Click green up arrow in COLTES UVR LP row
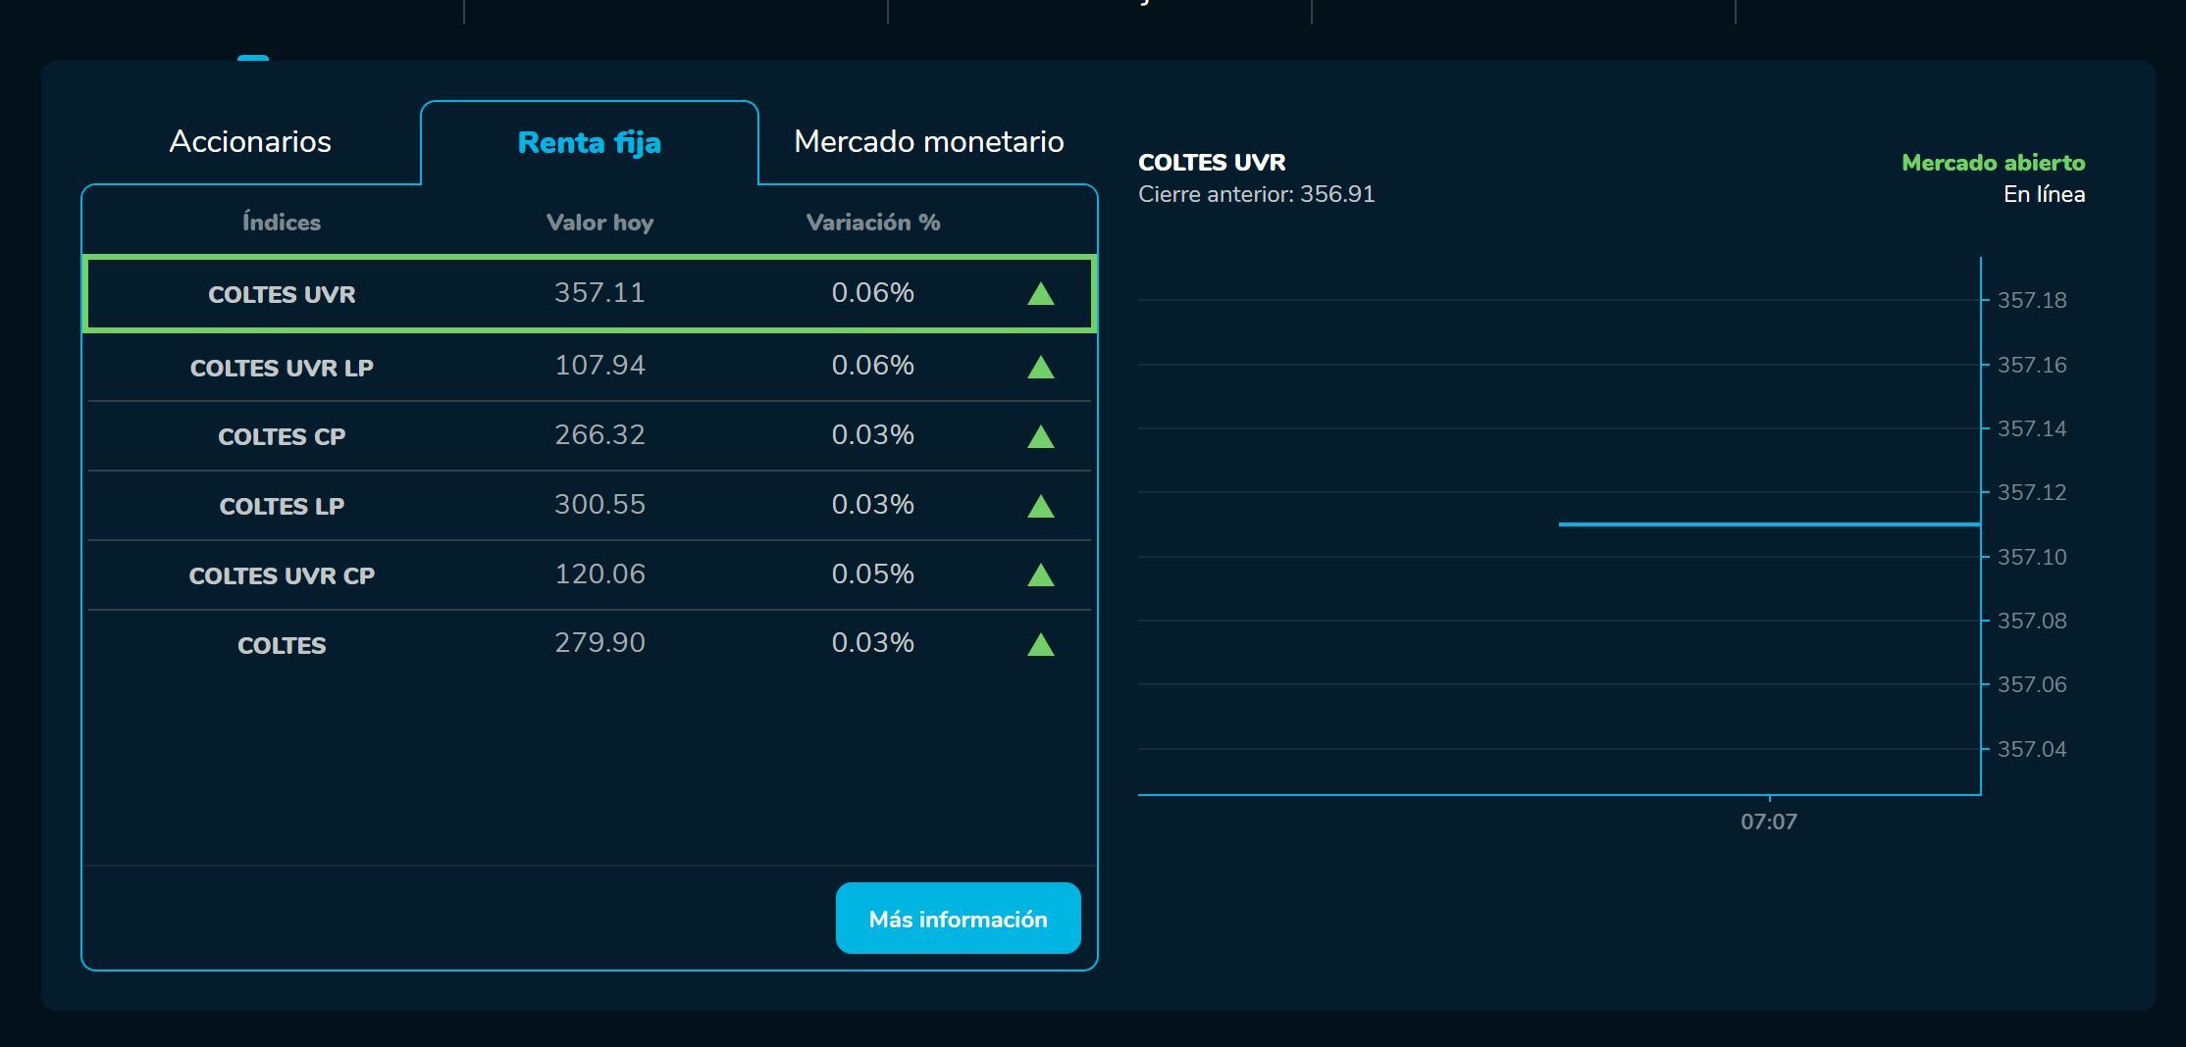This screenshot has height=1047, width=2186. pyautogui.click(x=1040, y=368)
